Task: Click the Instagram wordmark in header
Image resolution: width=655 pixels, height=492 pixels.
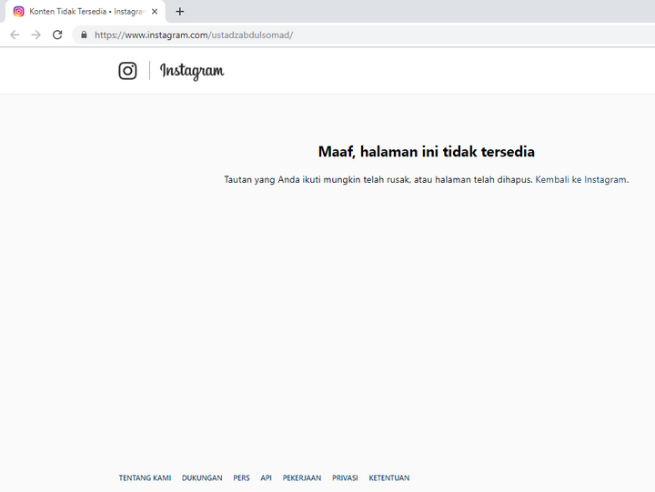Action: (192, 71)
